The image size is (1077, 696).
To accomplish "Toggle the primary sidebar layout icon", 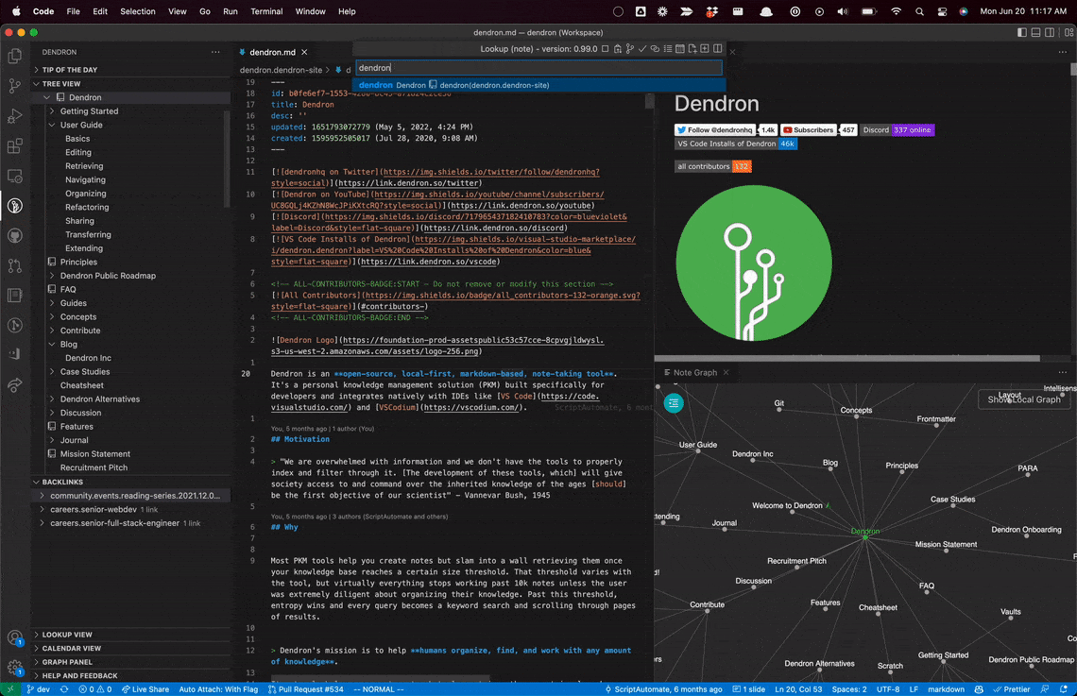I will (x=1022, y=32).
